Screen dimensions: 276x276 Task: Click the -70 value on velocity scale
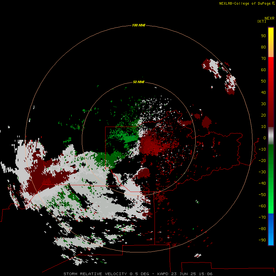click(262, 217)
